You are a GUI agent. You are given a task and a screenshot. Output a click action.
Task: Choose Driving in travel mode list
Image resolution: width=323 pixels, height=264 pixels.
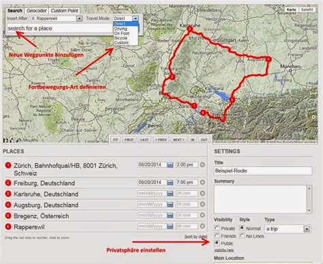[125, 29]
